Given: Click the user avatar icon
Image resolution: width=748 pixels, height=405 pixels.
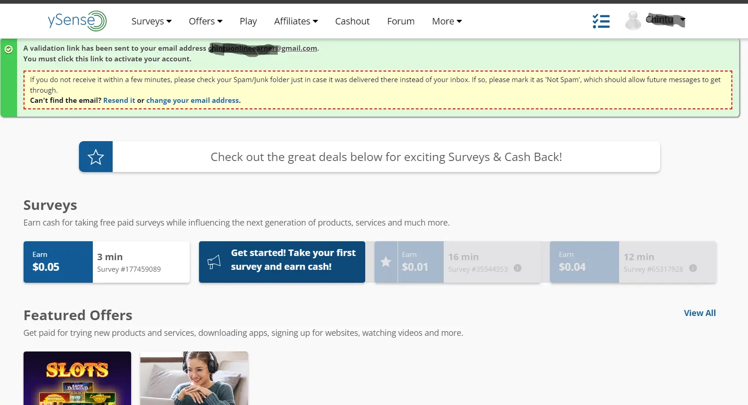Looking at the screenshot, I should coord(633,21).
